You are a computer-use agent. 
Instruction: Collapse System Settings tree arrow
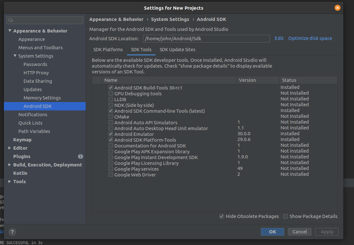tap(15, 55)
